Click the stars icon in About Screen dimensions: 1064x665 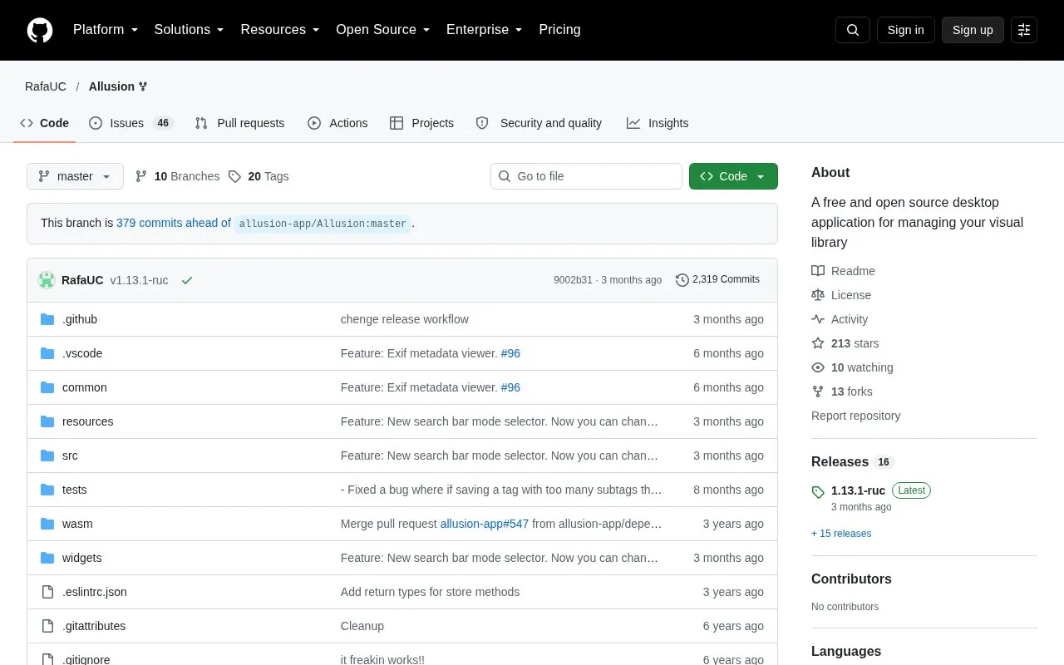(x=818, y=343)
